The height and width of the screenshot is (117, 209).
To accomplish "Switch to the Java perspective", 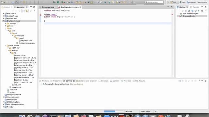I will point(183,2).
